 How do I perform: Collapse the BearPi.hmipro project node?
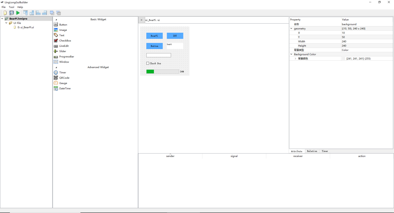point(2,19)
